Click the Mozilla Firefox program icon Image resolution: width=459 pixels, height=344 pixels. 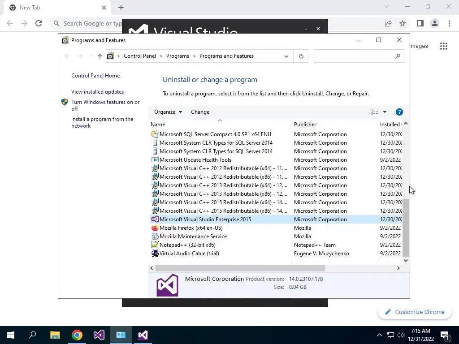[155, 228]
